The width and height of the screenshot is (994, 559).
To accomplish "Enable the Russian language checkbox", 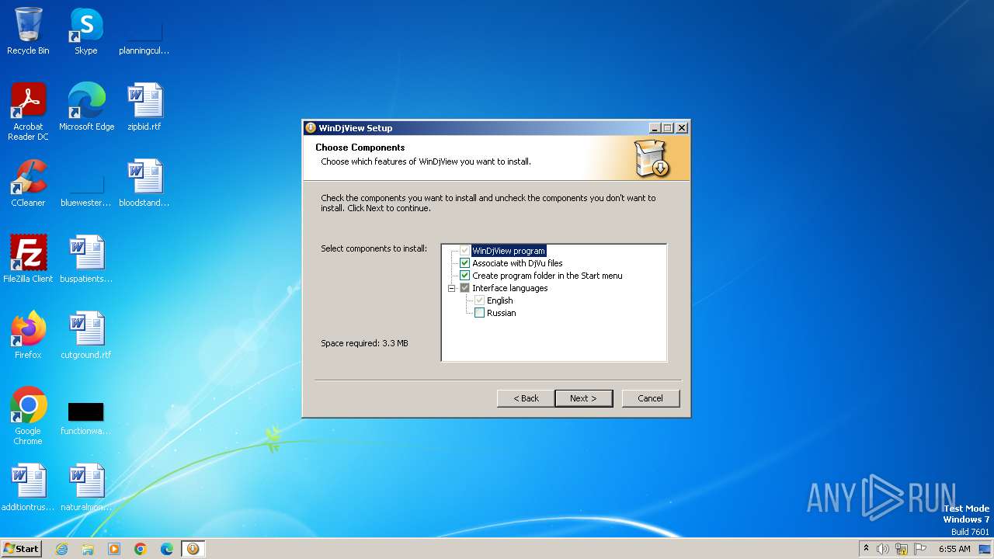I will tap(480, 313).
